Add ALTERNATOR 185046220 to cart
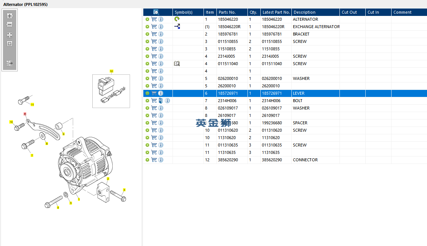This screenshot has width=427, height=246. click(154, 19)
